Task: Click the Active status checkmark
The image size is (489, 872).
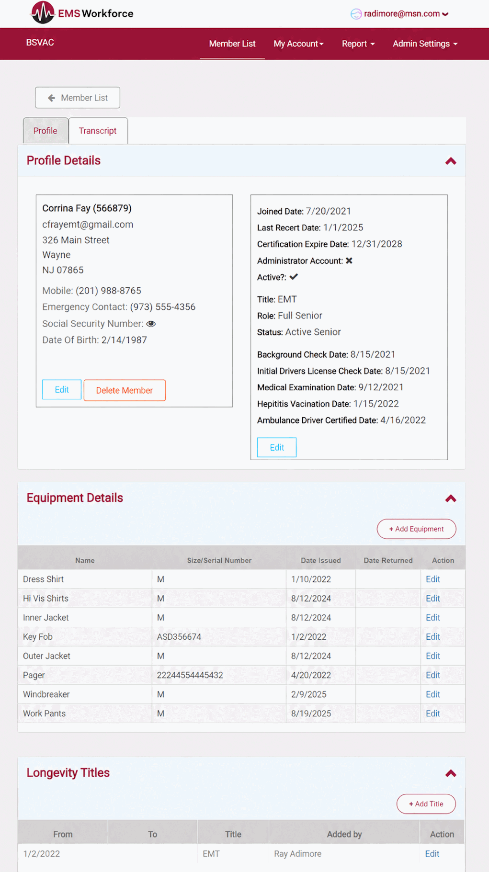Action: (294, 277)
